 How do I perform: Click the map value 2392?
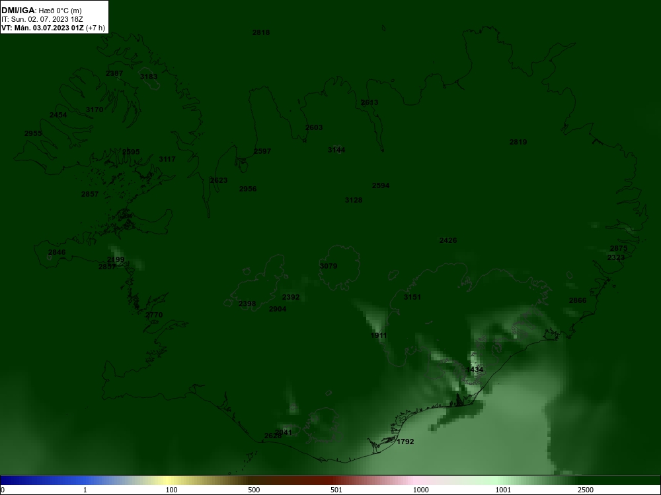tap(291, 297)
